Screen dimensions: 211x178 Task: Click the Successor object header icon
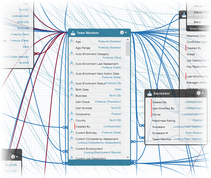pyautogui.click(x=149, y=93)
